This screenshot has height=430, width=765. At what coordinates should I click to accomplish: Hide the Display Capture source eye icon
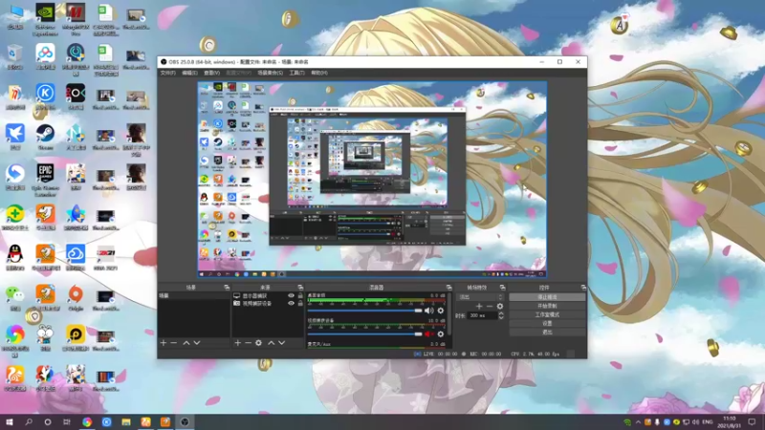click(292, 296)
